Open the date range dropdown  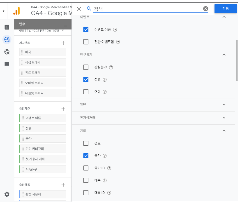63,30
